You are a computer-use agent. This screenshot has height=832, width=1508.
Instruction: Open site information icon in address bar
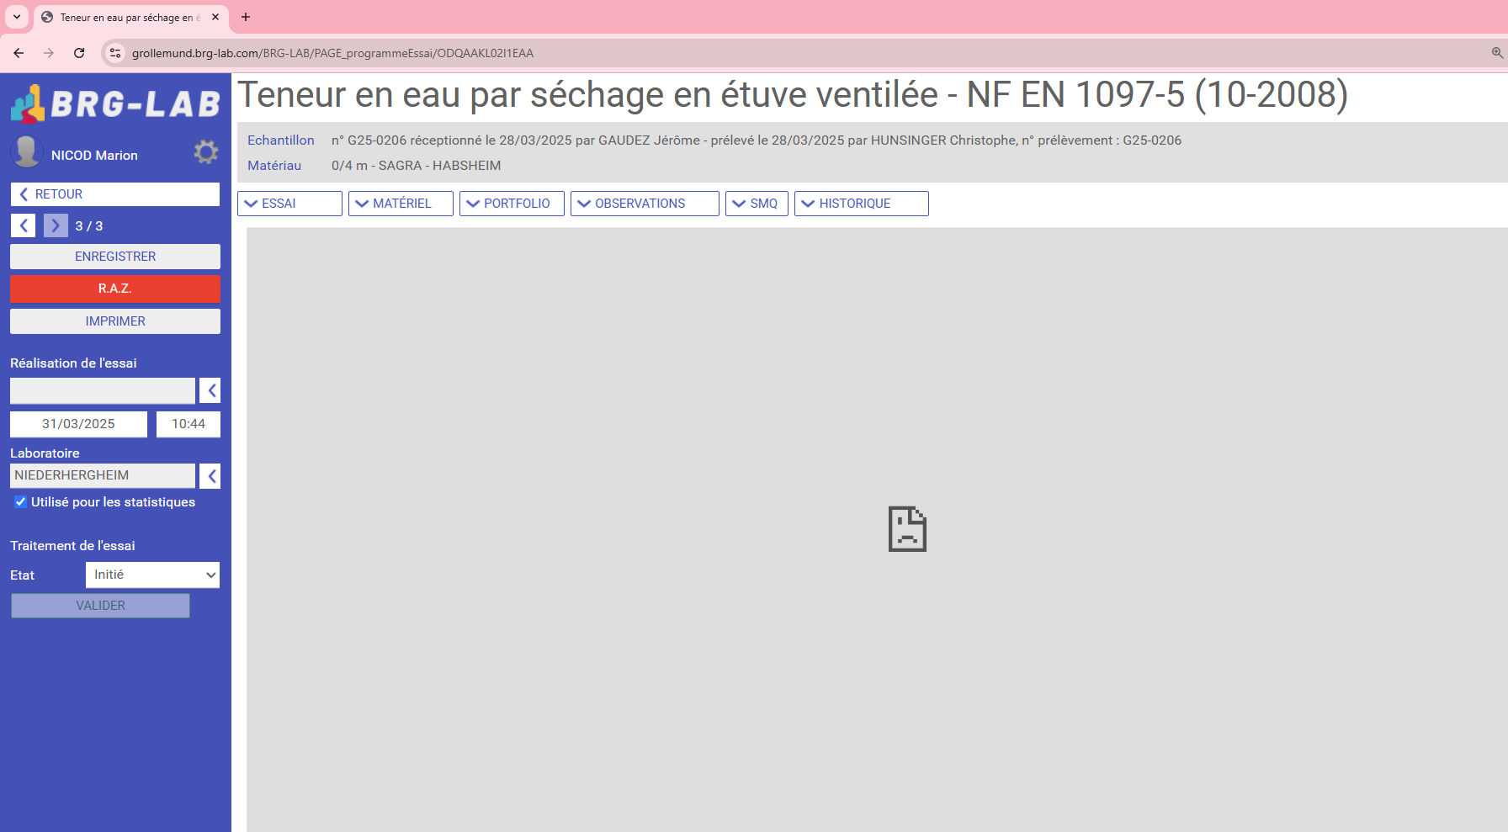coord(115,53)
